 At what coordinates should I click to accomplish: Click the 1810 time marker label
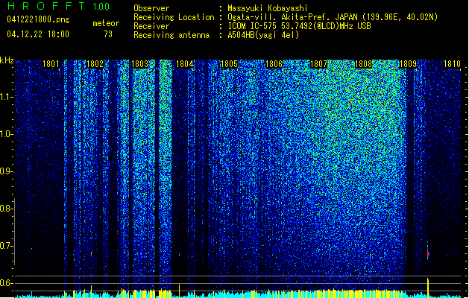coord(452,64)
